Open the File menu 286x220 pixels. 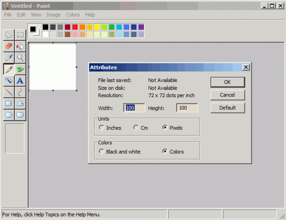(x=8, y=15)
